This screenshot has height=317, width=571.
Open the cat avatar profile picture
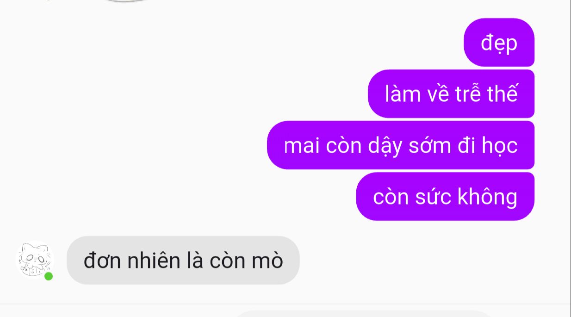(x=35, y=260)
